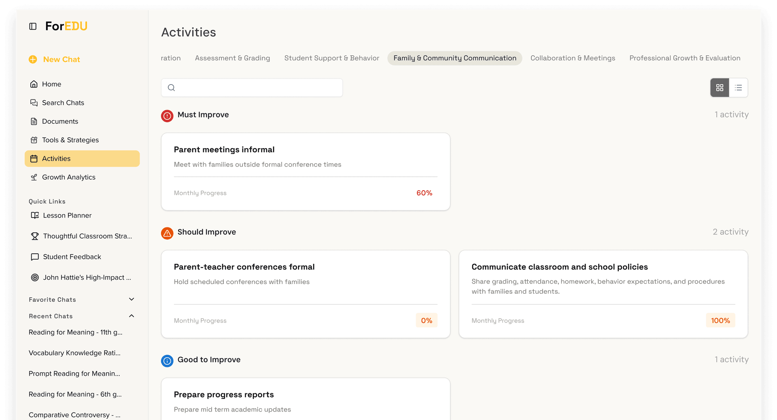Click the Tools & Strategies icon

[x=34, y=140]
